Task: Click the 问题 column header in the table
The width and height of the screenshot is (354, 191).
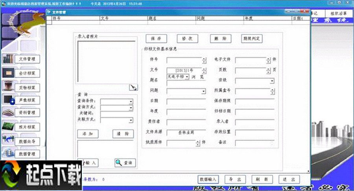Action: [x=219, y=18]
